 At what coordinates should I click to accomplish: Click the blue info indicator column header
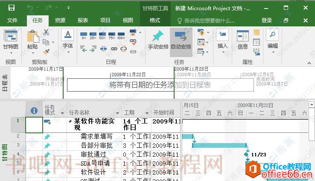point(34,110)
